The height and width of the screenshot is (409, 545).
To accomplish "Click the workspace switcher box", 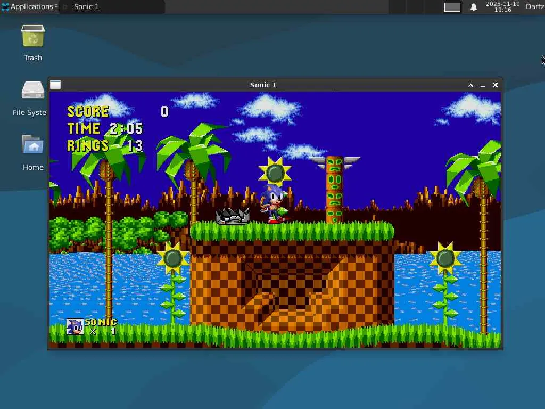I will (452, 7).
